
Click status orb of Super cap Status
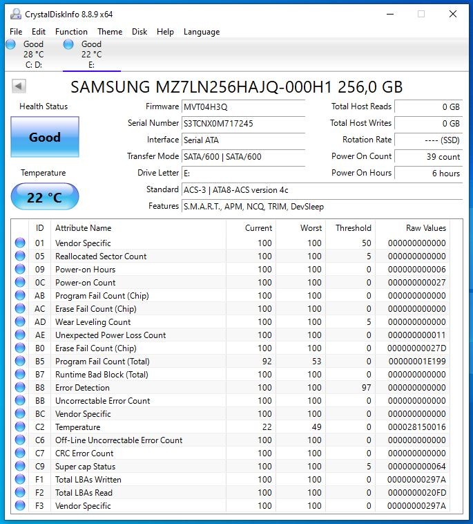coord(20,466)
